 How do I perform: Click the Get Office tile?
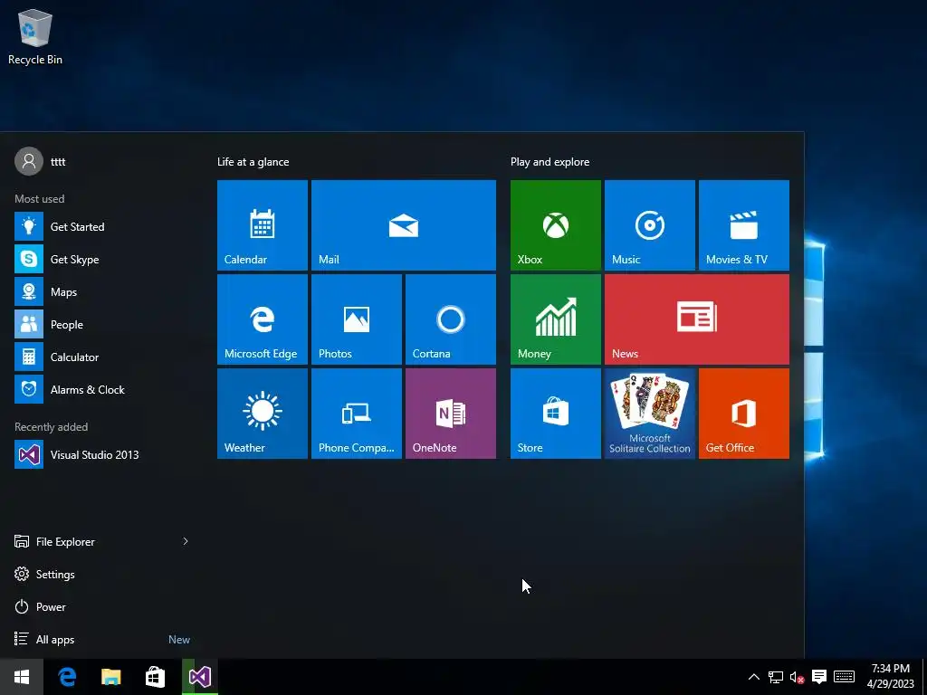tap(744, 413)
